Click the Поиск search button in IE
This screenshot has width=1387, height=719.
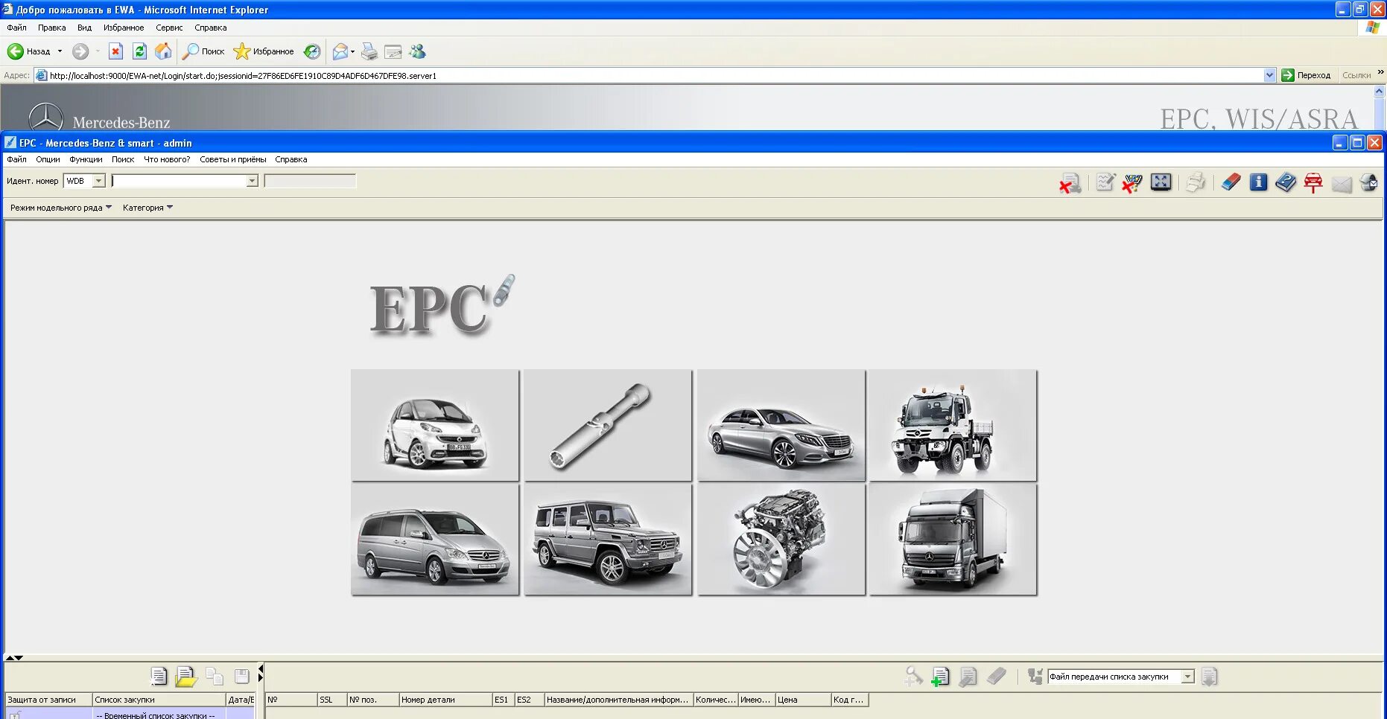(203, 51)
